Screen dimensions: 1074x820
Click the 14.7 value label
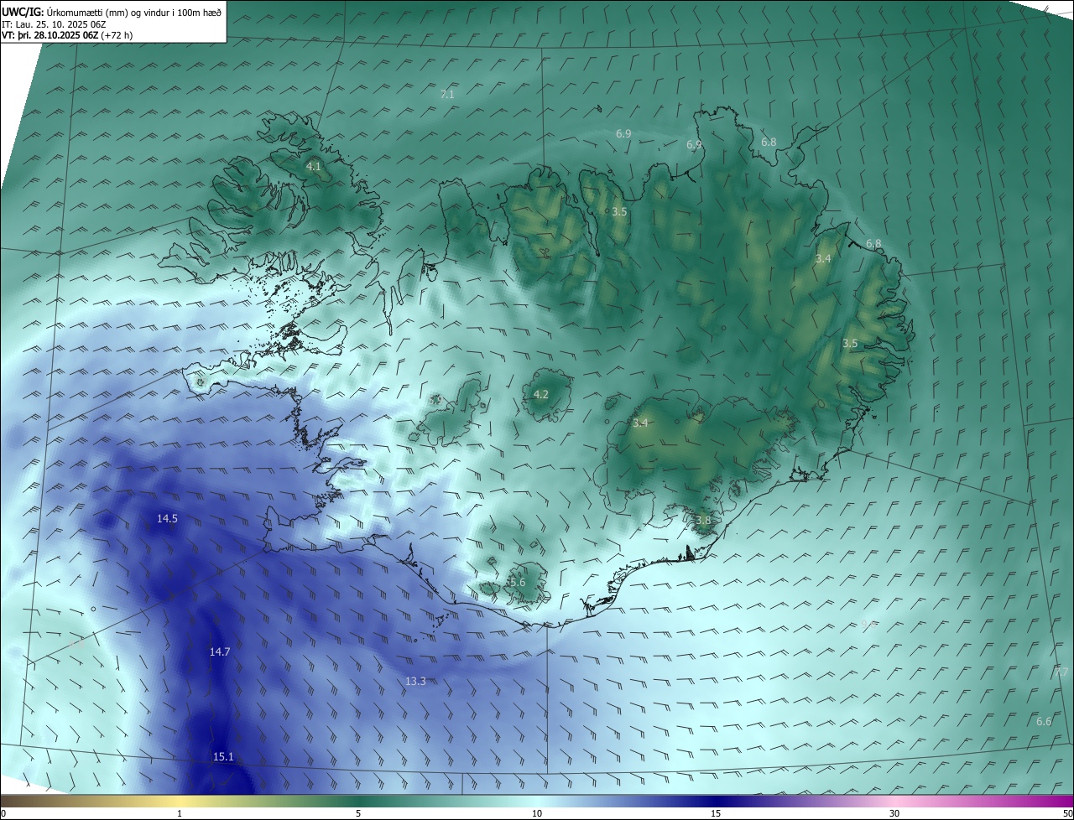point(220,651)
